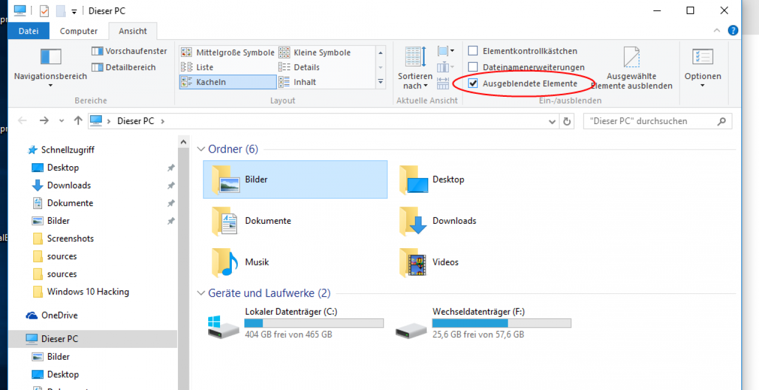
Task: Click Ausgewählte Elemente ausblenden button
Action: pos(632,68)
